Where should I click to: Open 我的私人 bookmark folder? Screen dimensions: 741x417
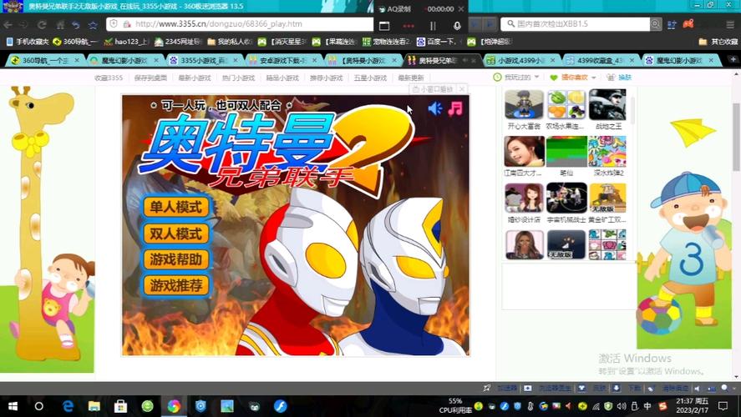[x=230, y=42]
